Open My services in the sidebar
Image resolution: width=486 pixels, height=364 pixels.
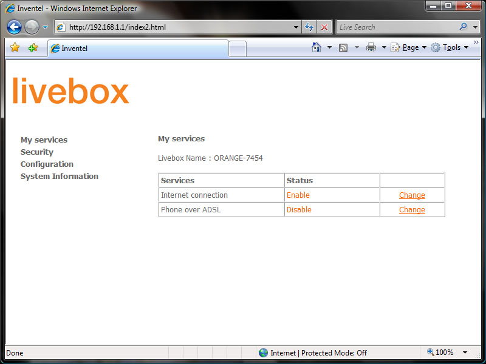(x=44, y=140)
